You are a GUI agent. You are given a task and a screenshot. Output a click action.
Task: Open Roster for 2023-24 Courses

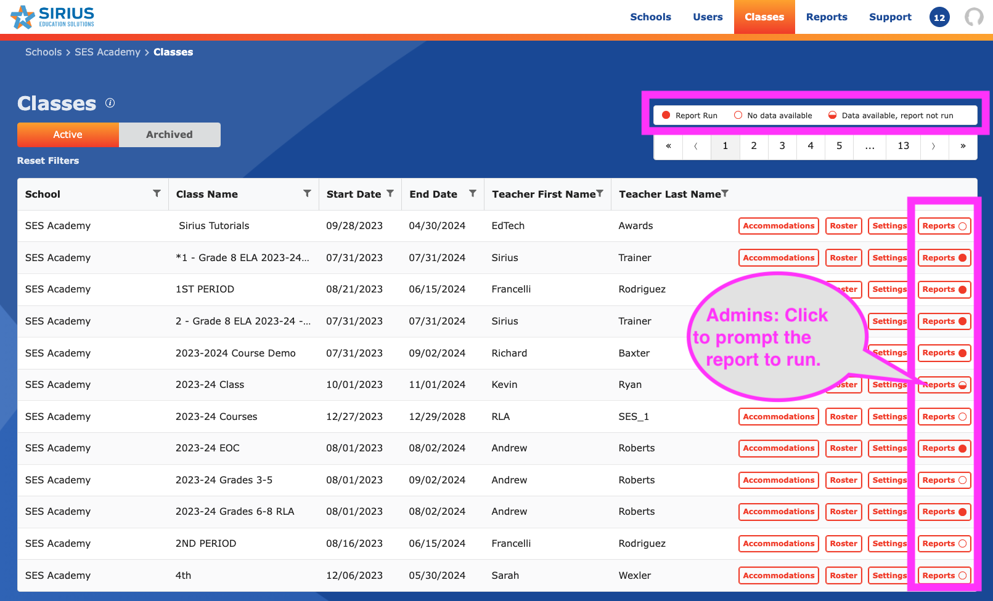(843, 417)
